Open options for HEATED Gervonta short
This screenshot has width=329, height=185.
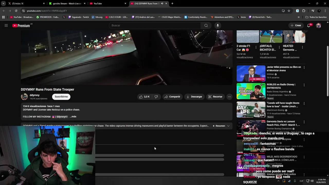[x=302, y=47]
